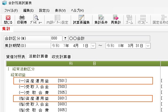Click the 試算表編集 toolbar icon
The width and height of the screenshot is (168, 112).
[x=81, y=19]
